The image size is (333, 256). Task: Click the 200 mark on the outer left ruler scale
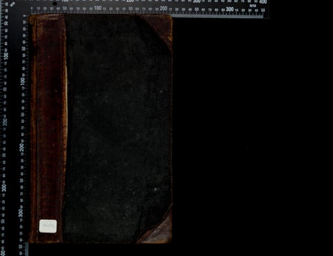5,121
